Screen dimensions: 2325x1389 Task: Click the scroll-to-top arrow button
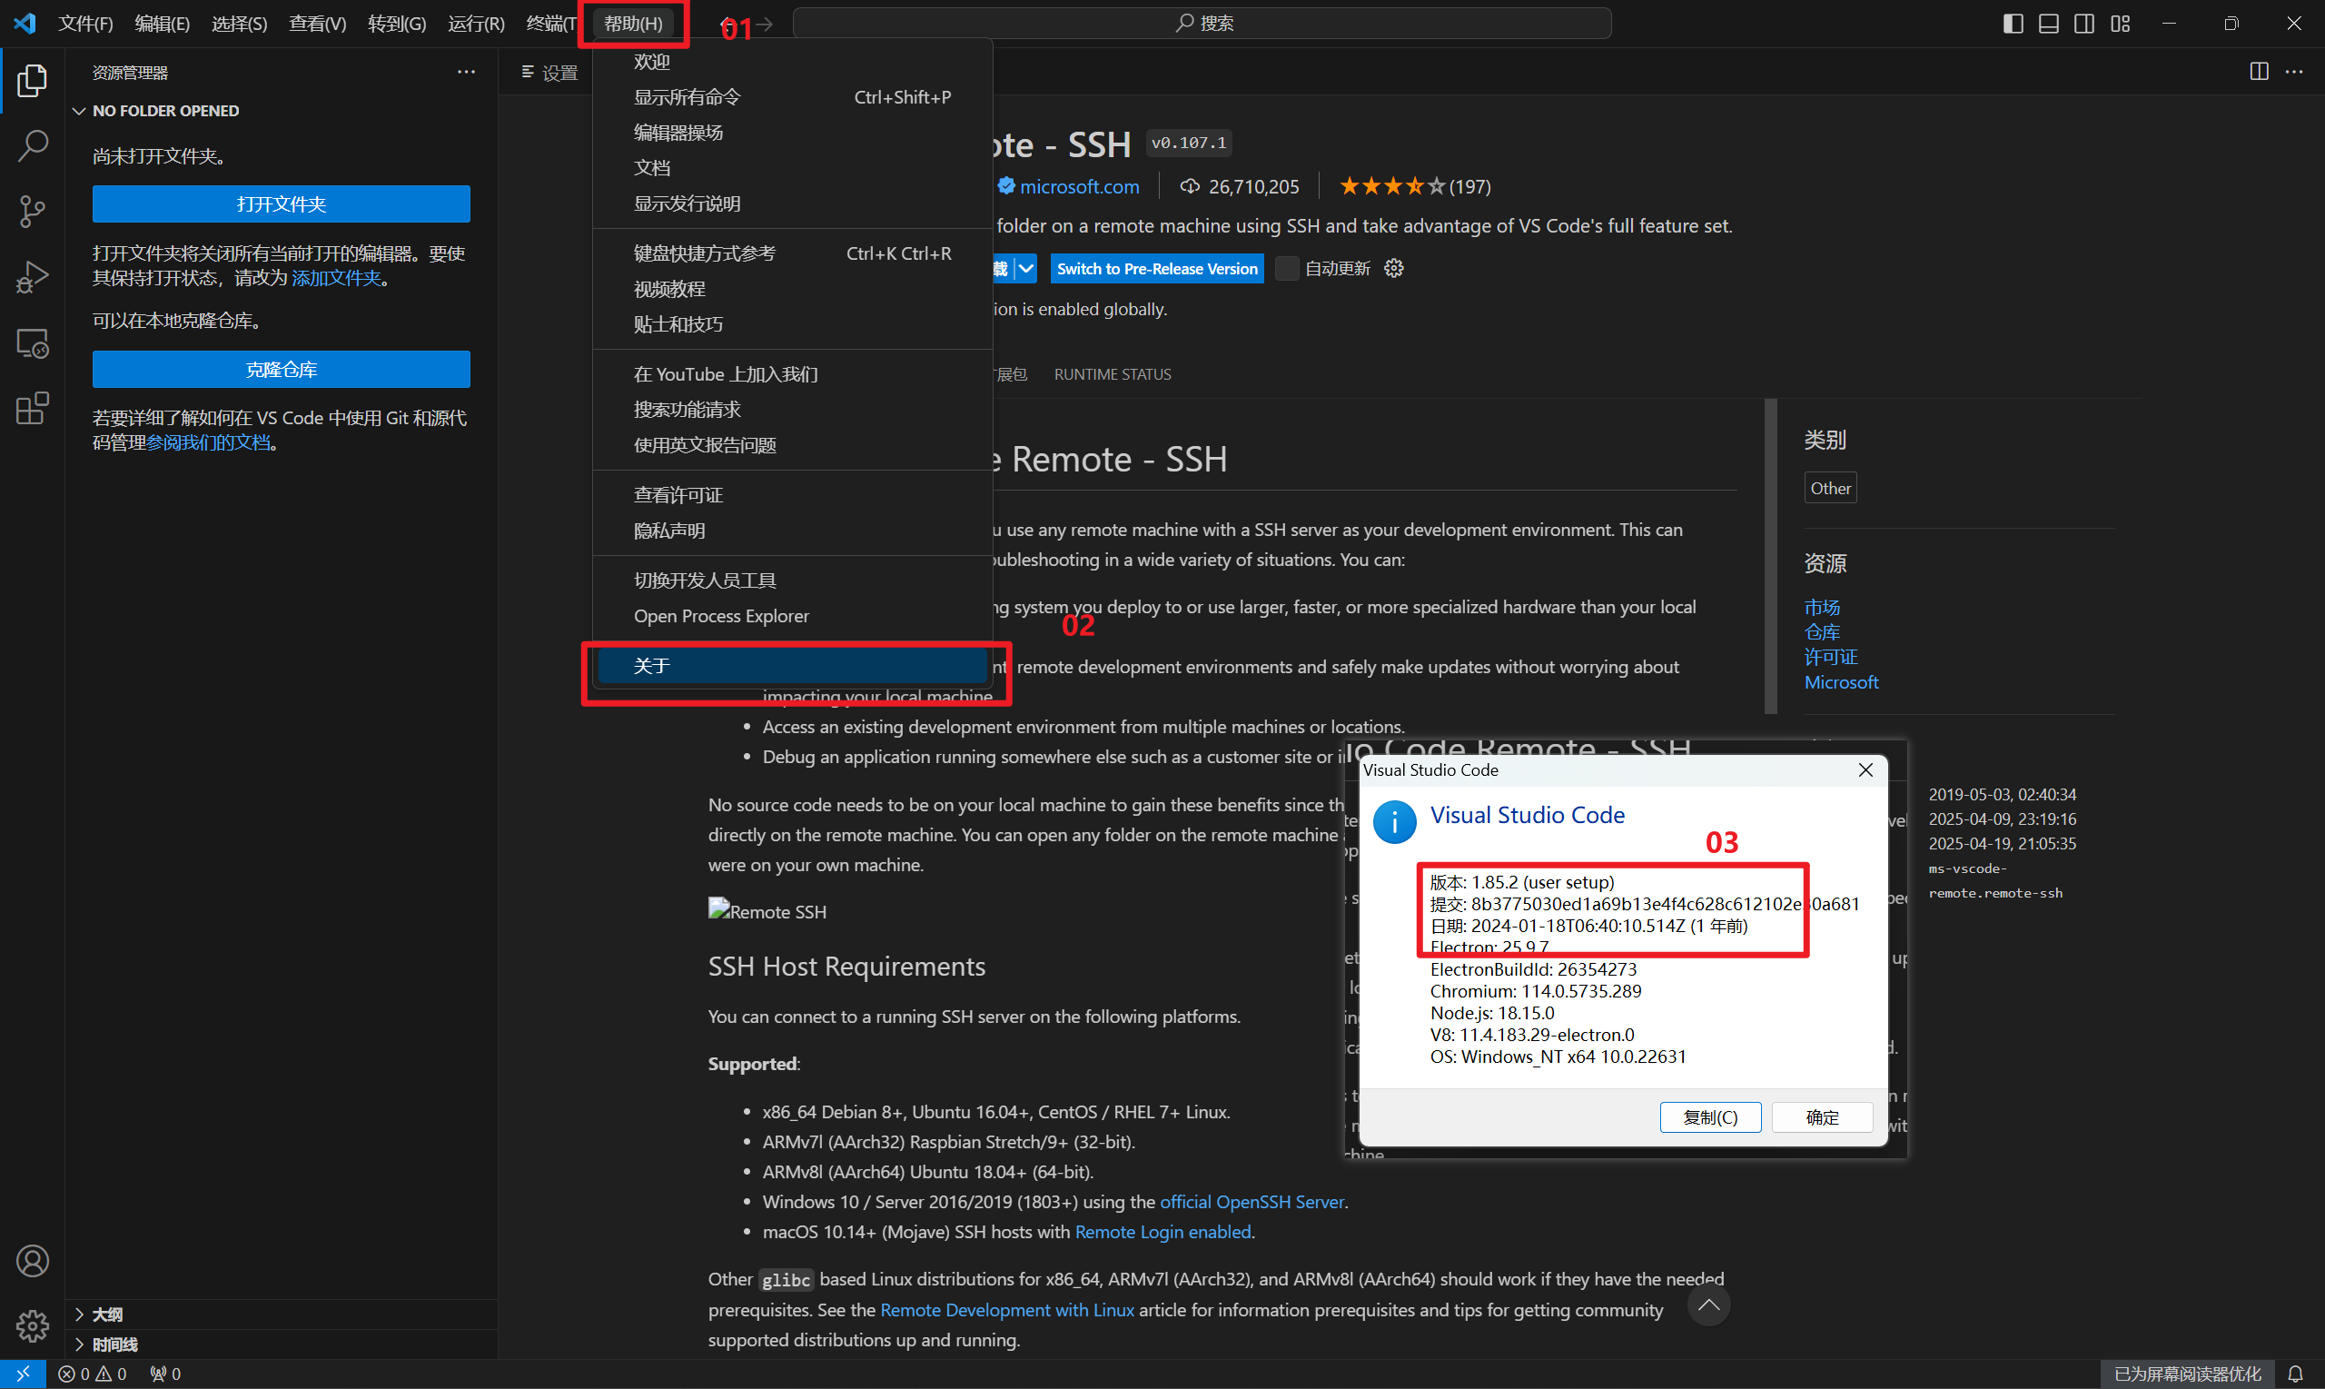1707,1305
